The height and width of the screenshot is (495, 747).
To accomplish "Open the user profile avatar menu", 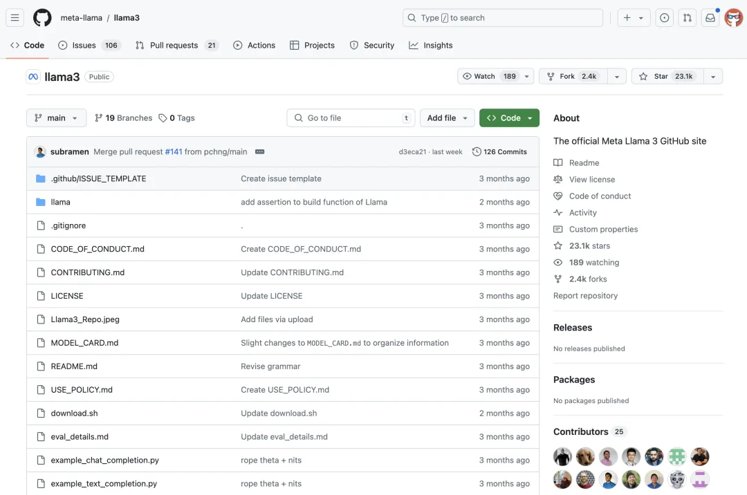I will coord(733,17).
